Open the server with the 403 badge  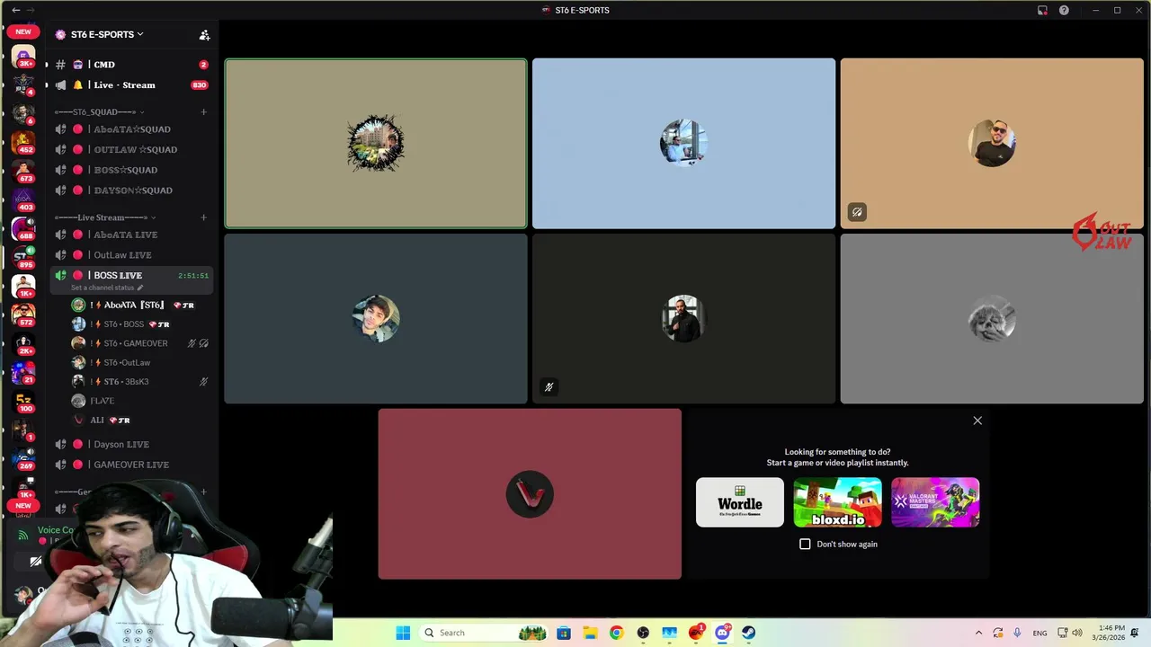(x=23, y=199)
